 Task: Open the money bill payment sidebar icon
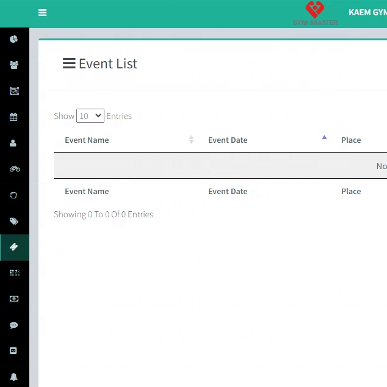point(13,299)
